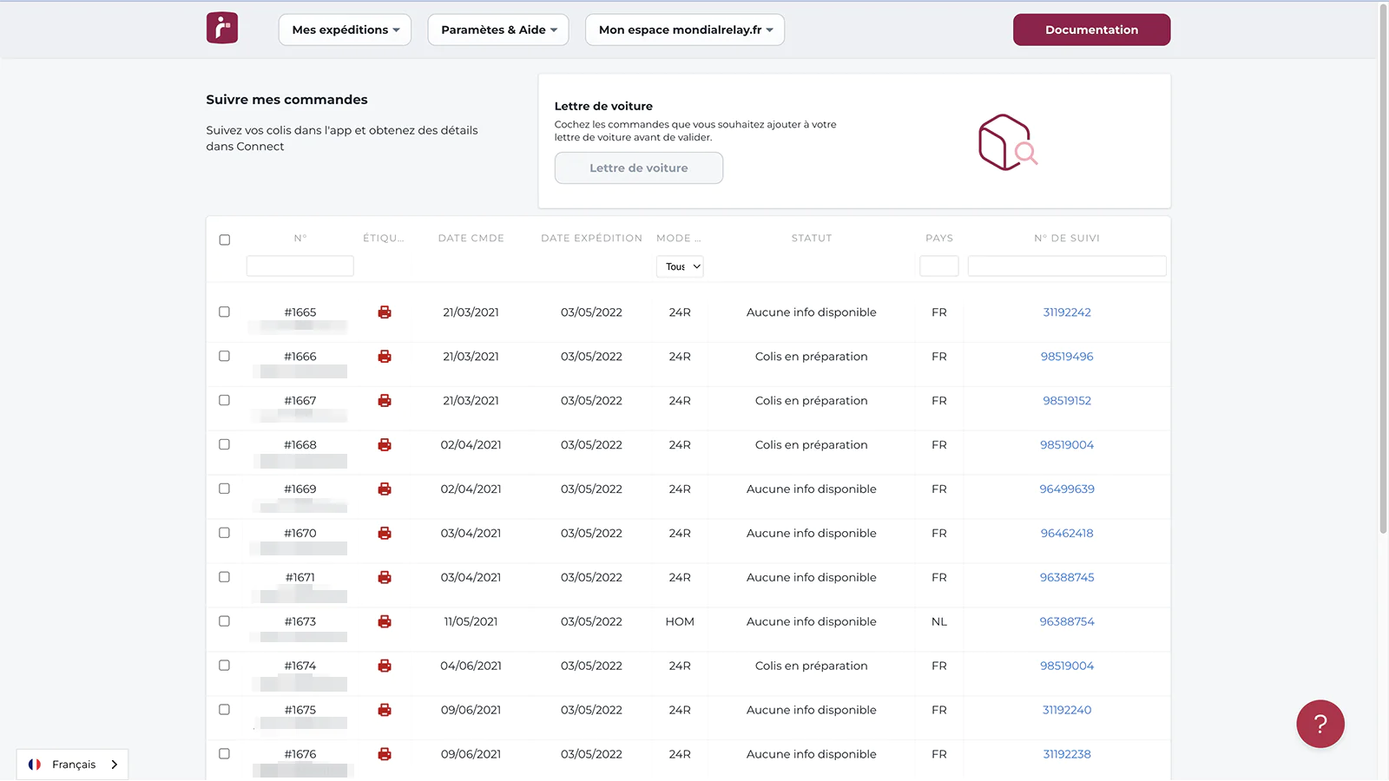Print label for order #1668
The width and height of the screenshot is (1389, 781).
[x=385, y=445]
